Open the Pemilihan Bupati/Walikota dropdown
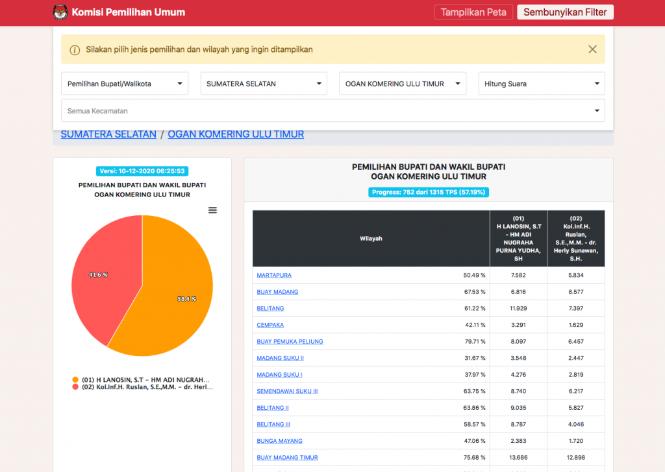The image size is (665, 472). [x=125, y=84]
